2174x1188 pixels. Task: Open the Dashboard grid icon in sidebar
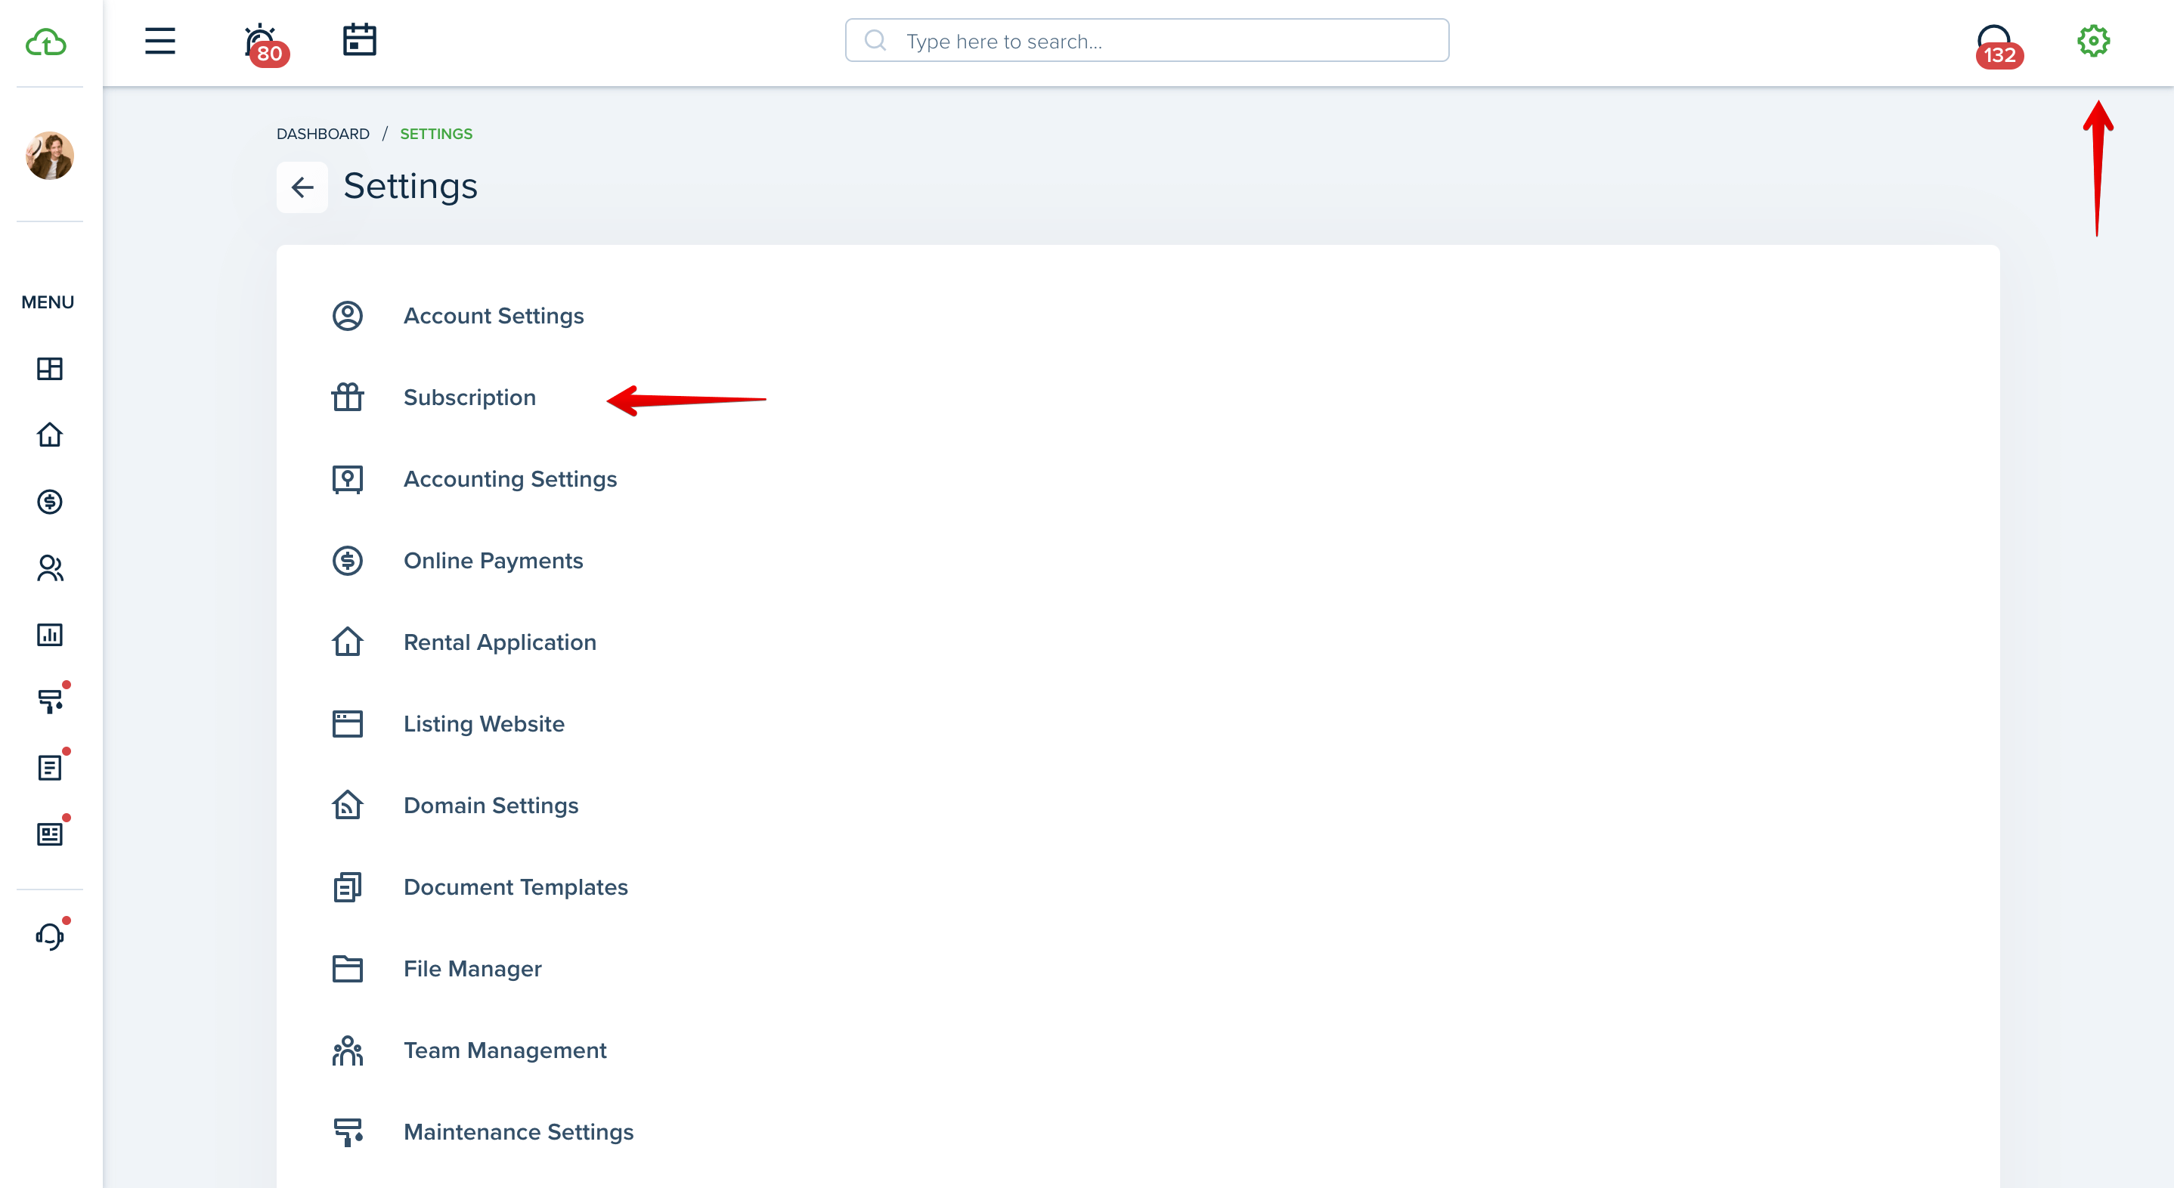pos(50,369)
